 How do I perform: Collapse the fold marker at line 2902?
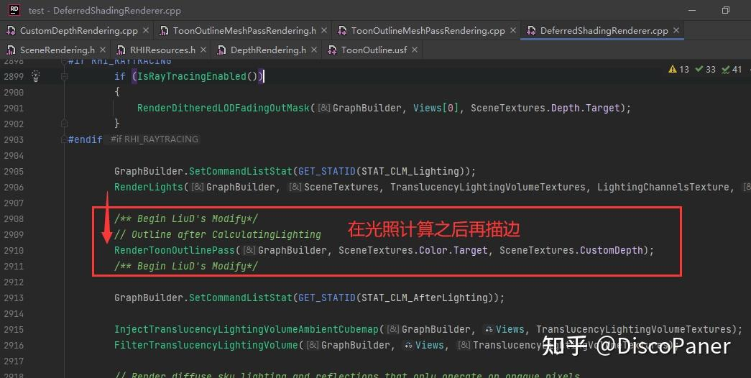point(64,123)
